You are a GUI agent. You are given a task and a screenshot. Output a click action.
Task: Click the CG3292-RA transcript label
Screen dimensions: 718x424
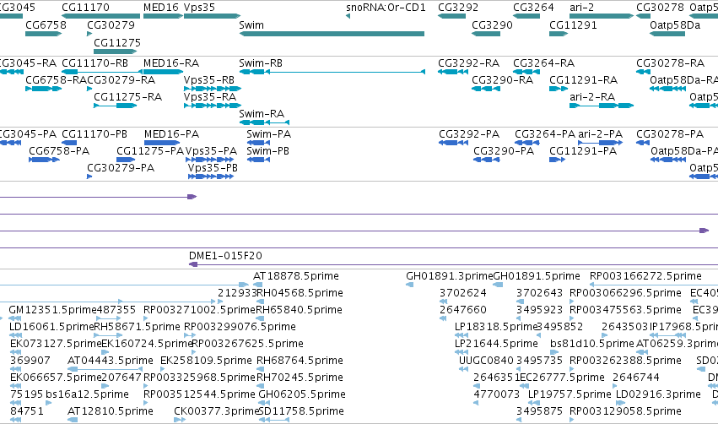pos(468,63)
